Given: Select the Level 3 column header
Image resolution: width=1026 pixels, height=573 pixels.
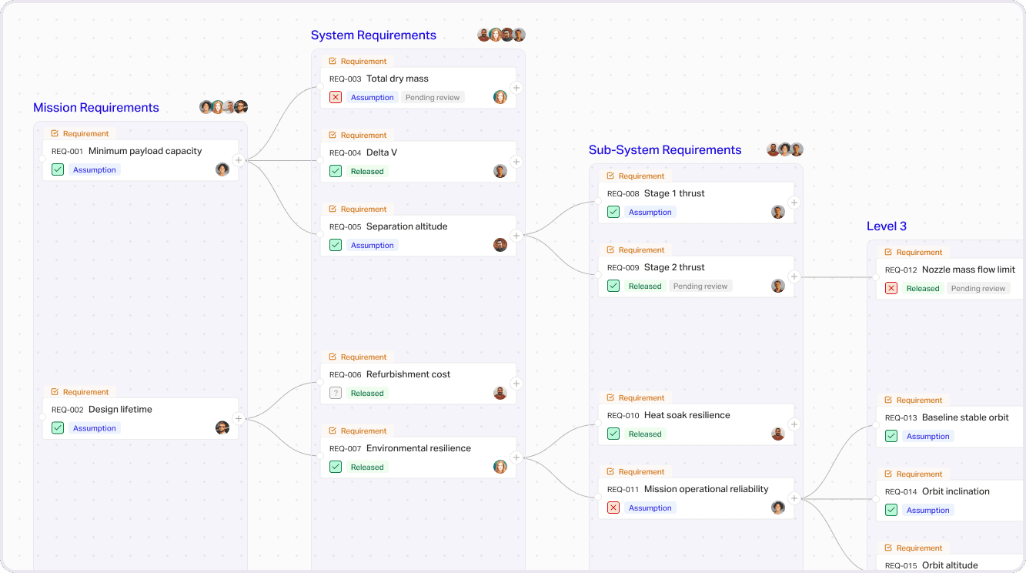Looking at the screenshot, I should pyautogui.click(x=886, y=226).
